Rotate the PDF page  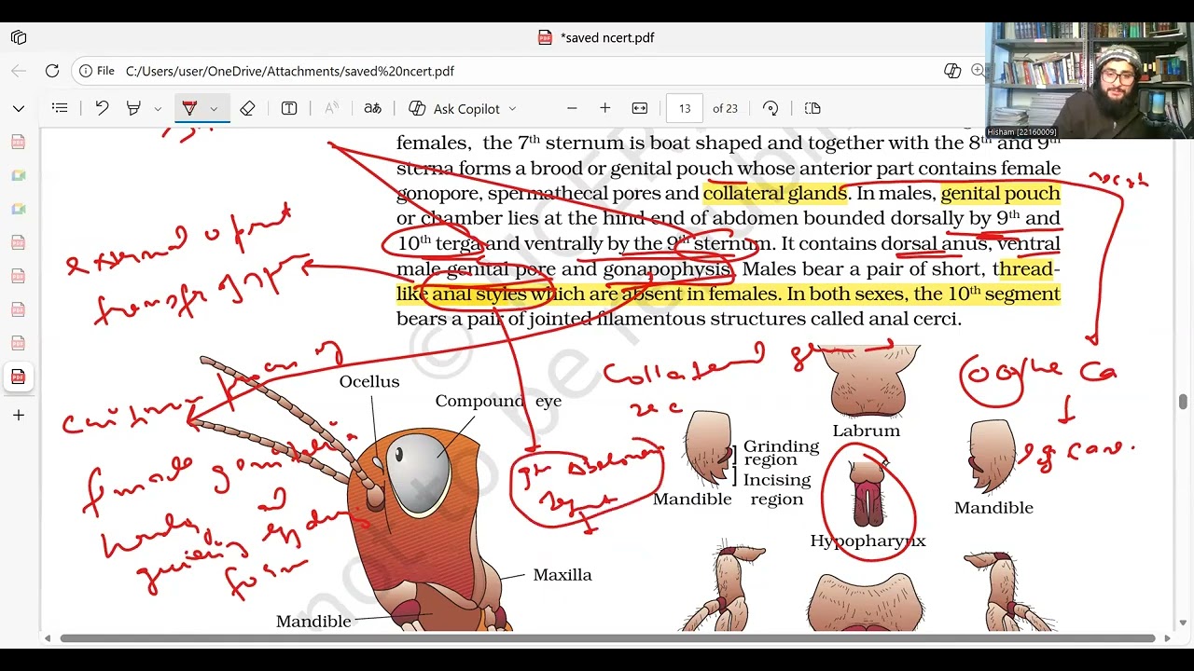click(771, 108)
